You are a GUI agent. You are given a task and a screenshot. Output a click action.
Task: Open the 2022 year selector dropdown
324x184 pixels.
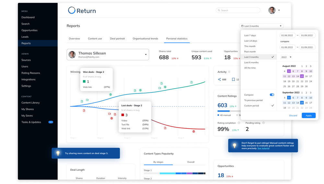286,57
